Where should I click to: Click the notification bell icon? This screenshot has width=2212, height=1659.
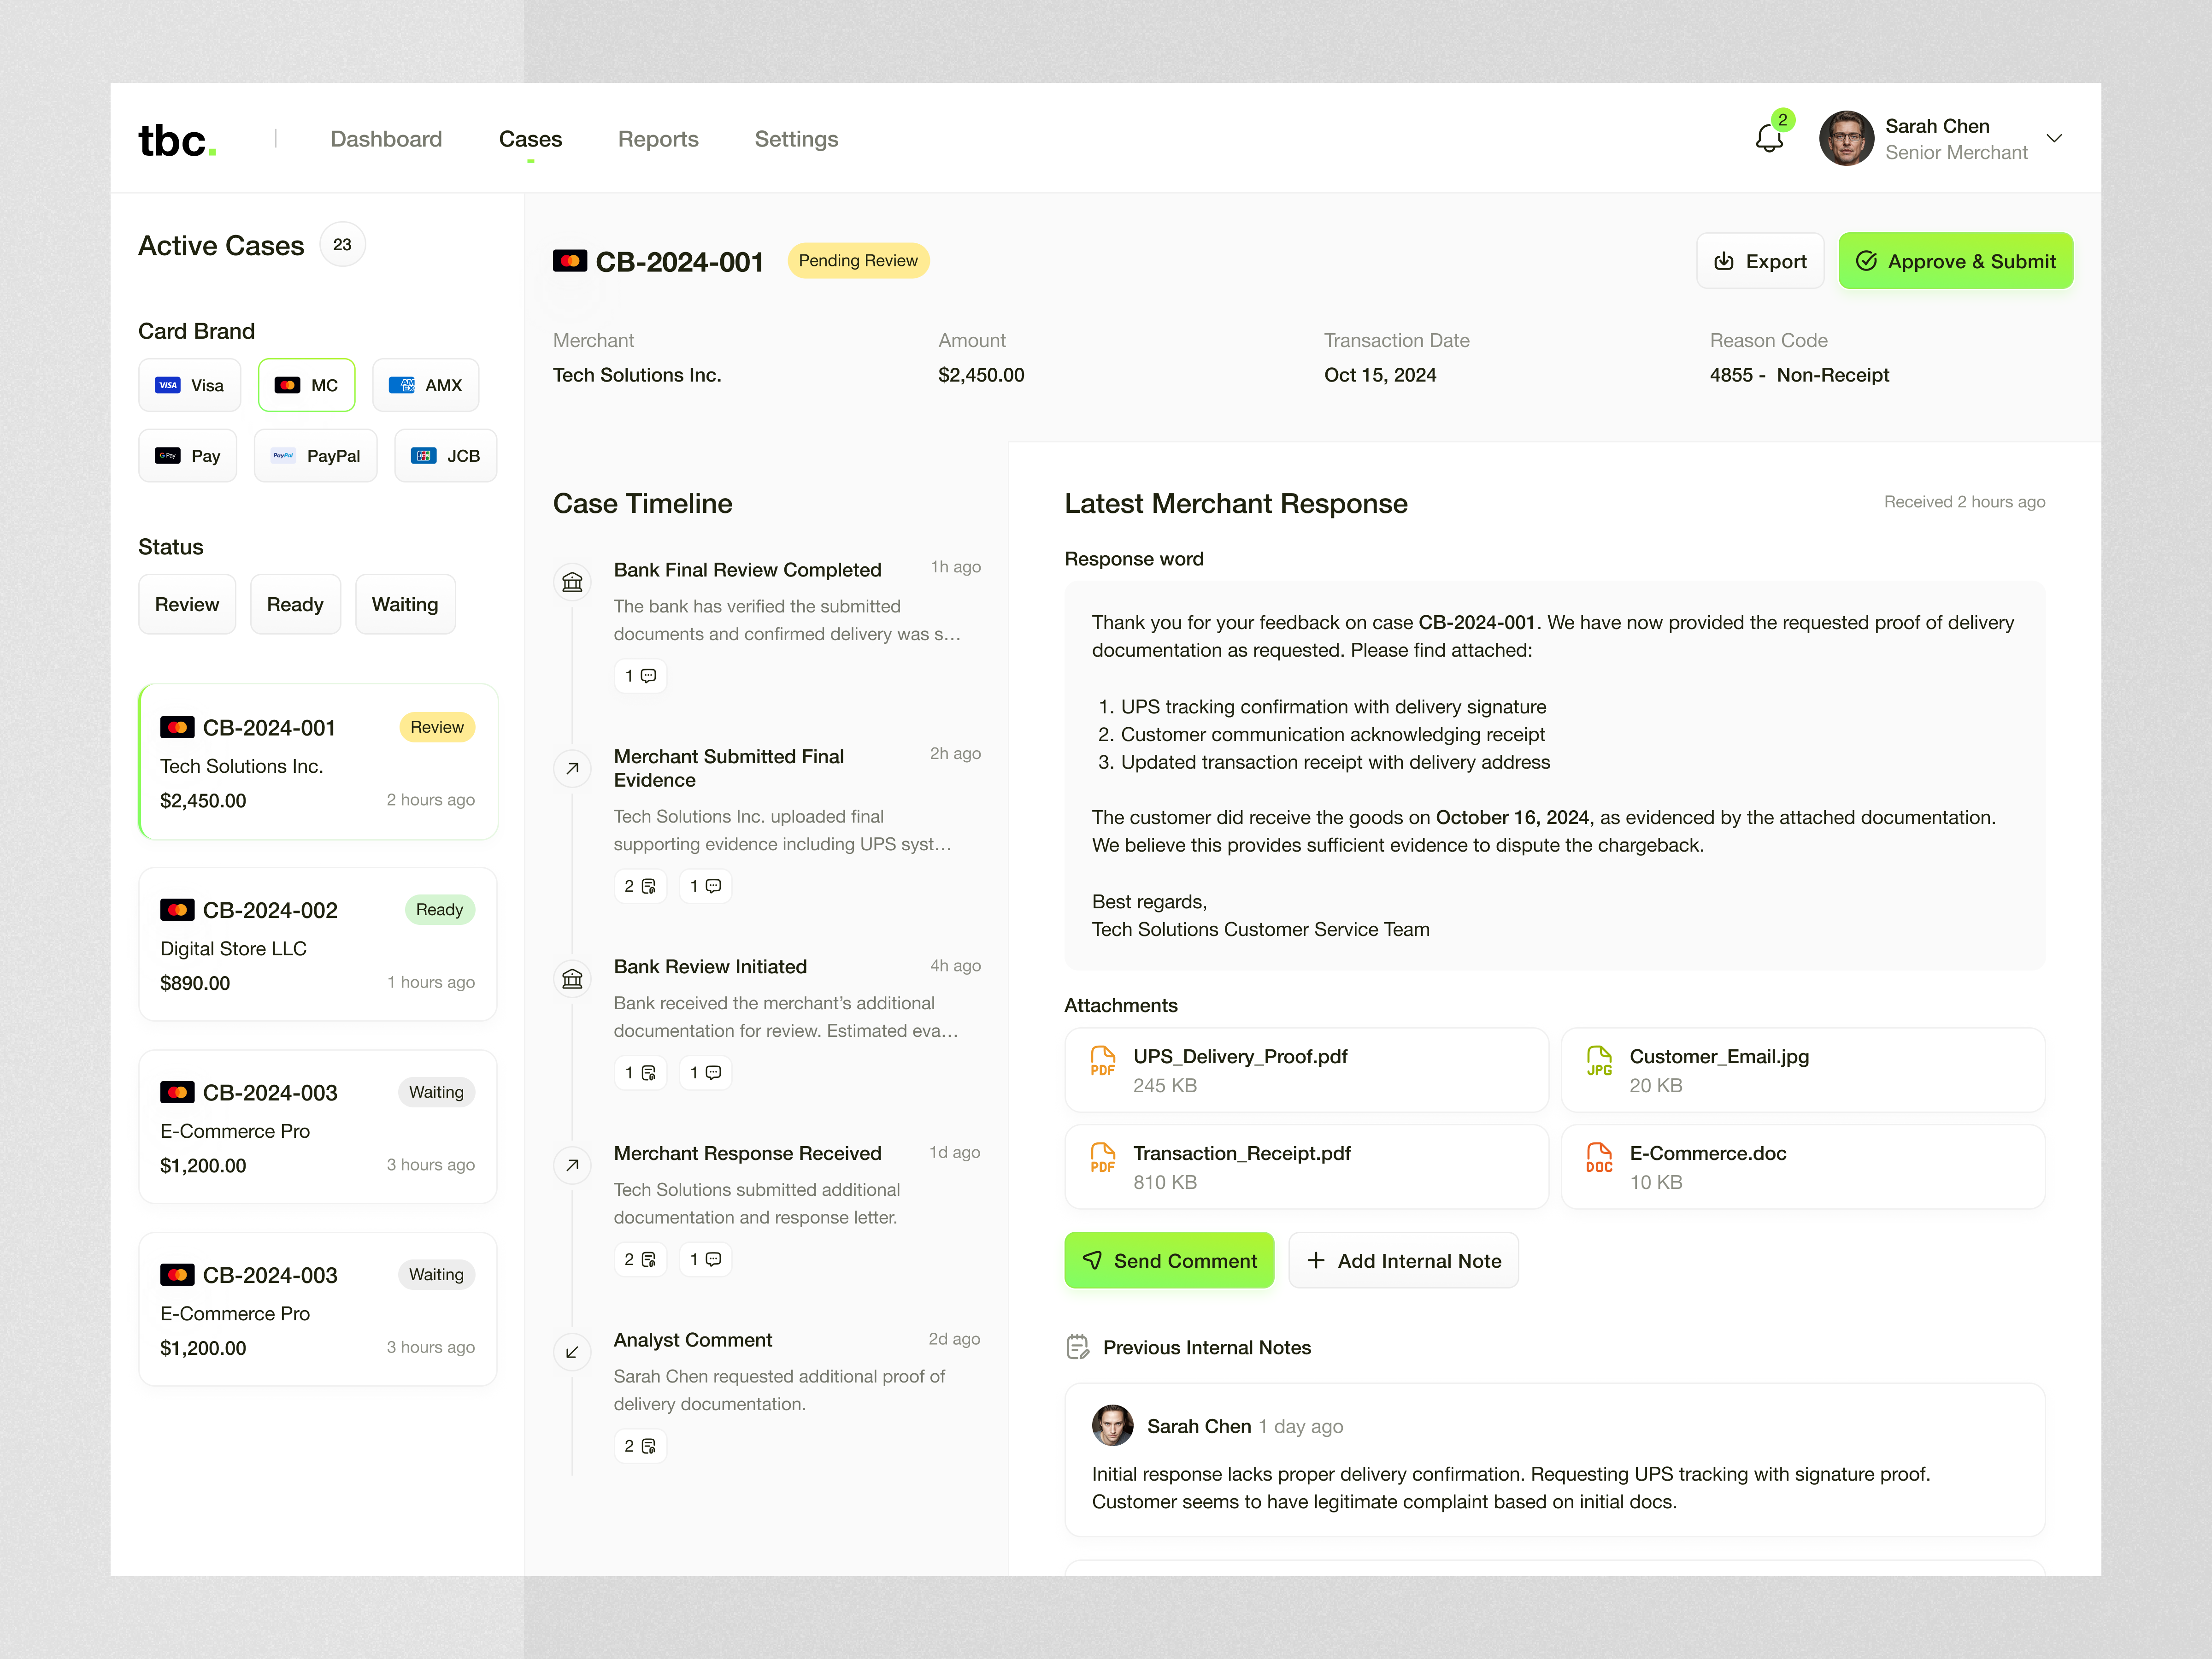click(1769, 139)
